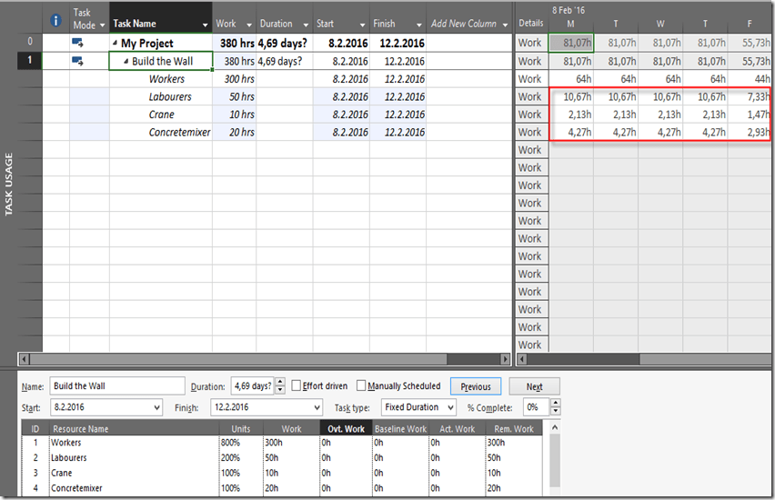Open the Task type dropdown

[x=449, y=407]
